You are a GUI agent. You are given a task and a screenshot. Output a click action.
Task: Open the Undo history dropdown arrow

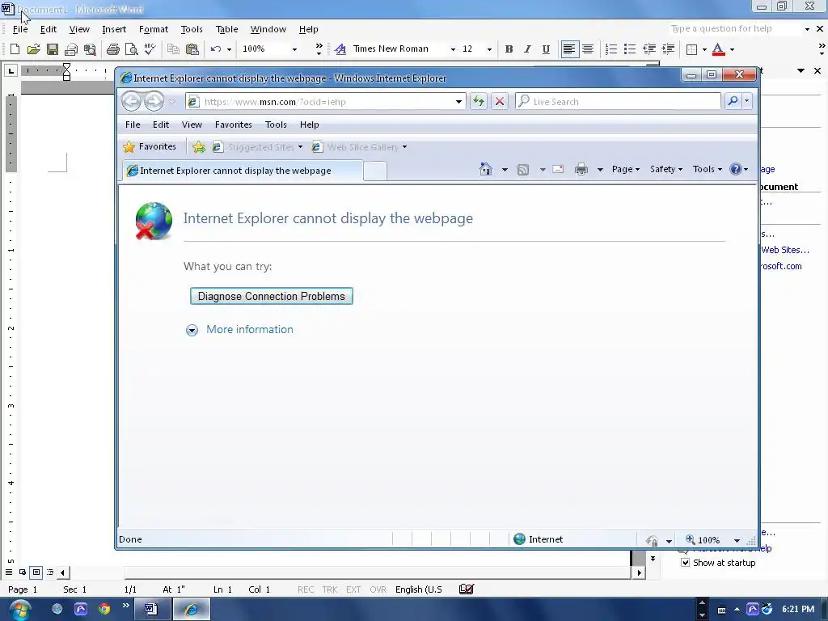click(229, 49)
